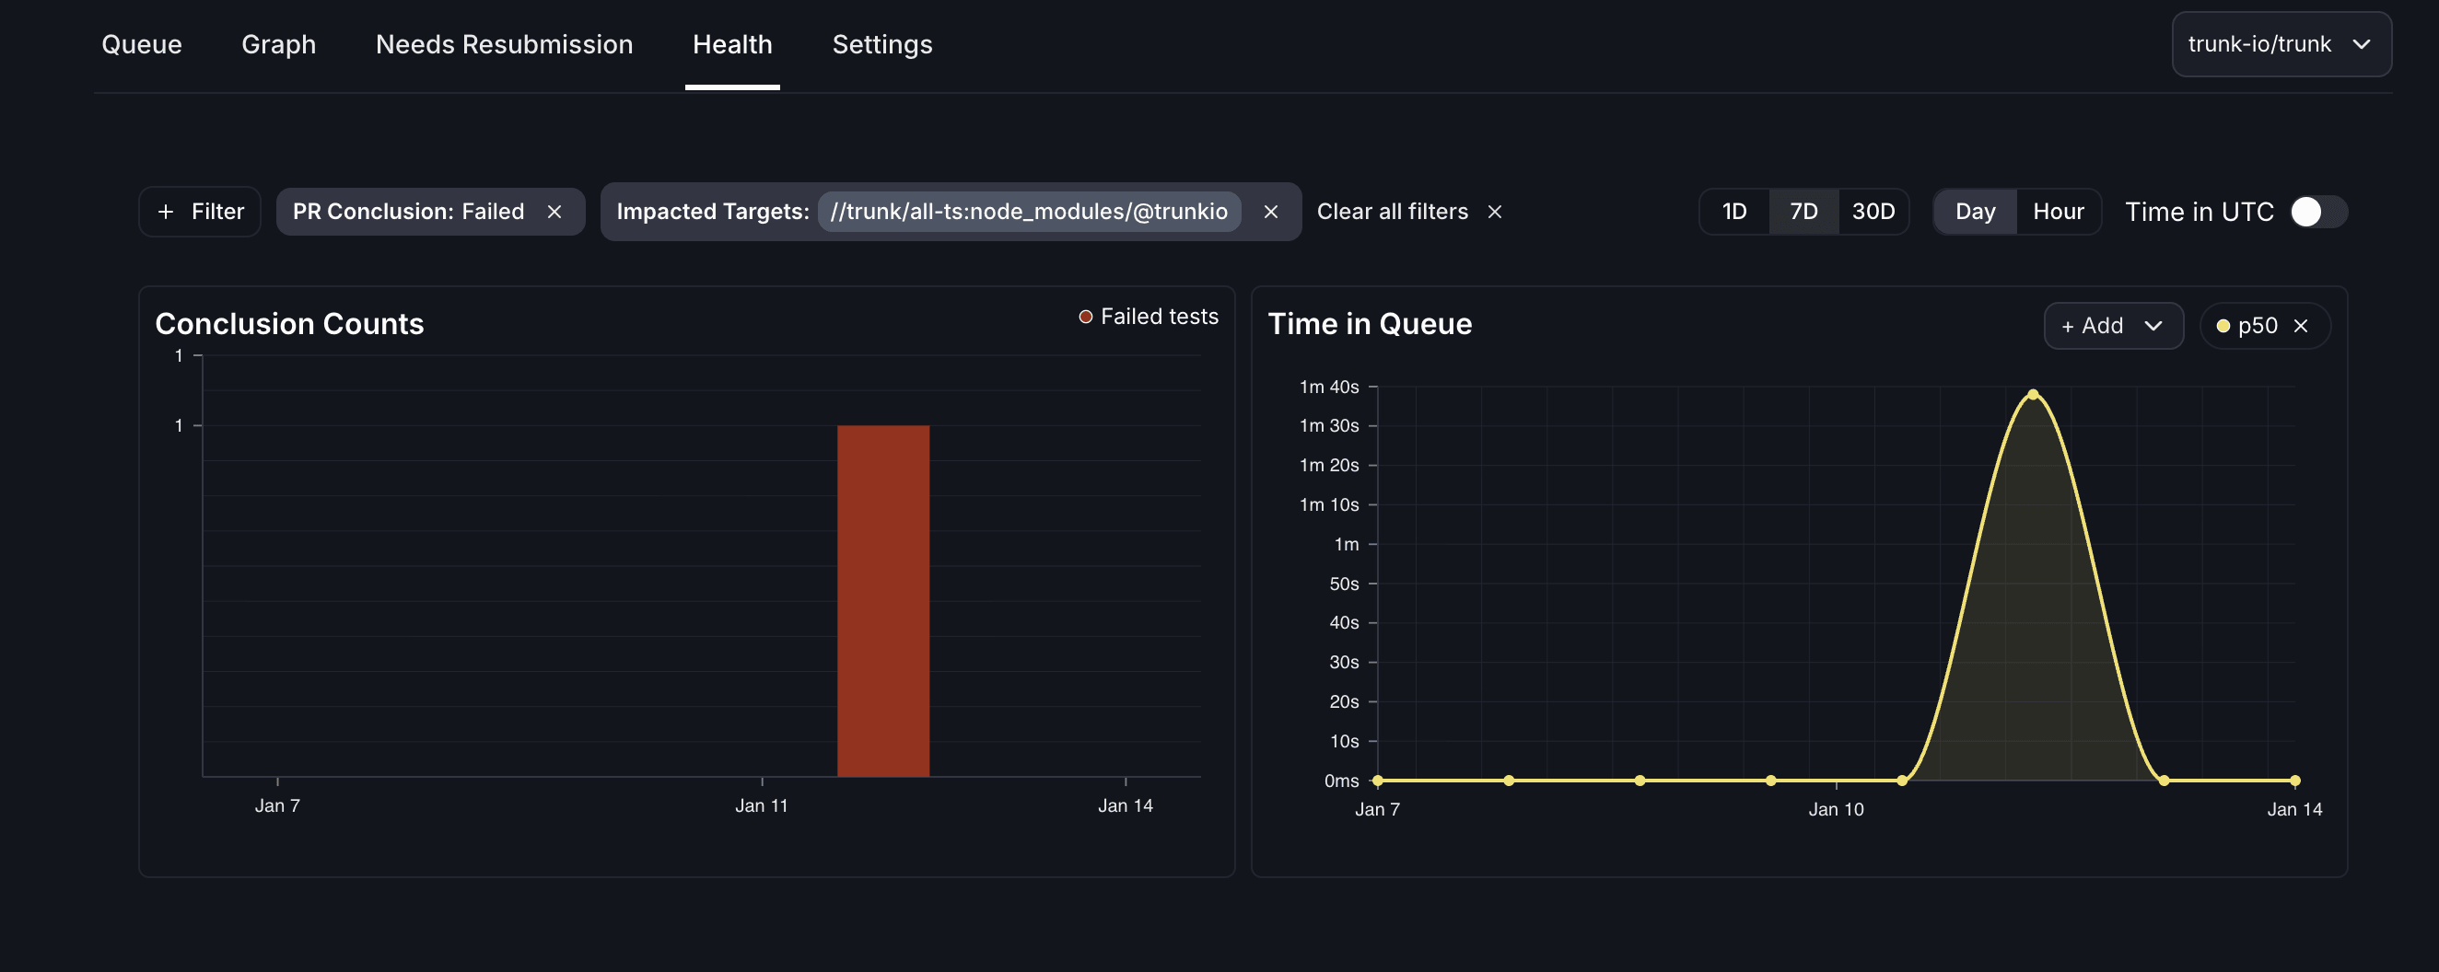Click the yellow p50 legend dot
2439x972 pixels.
pyautogui.click(x=2223, y=326)
